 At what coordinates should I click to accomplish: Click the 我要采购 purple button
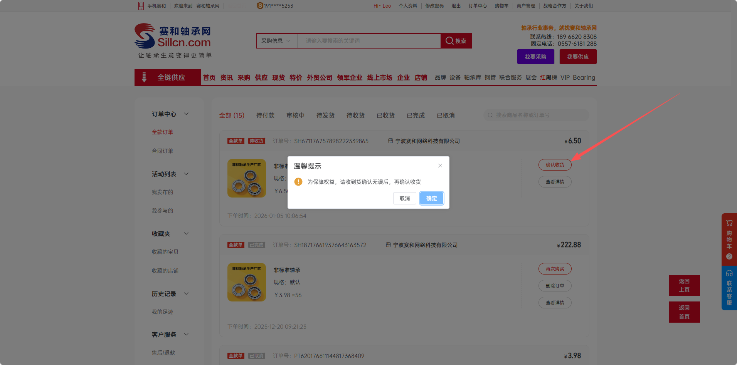click(x=535, y=57)
